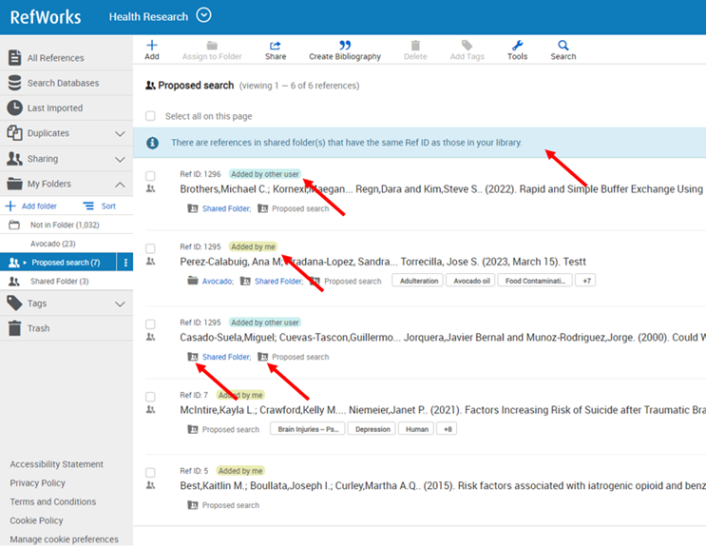Collapse the My Folders section chevron

(120, 185)
